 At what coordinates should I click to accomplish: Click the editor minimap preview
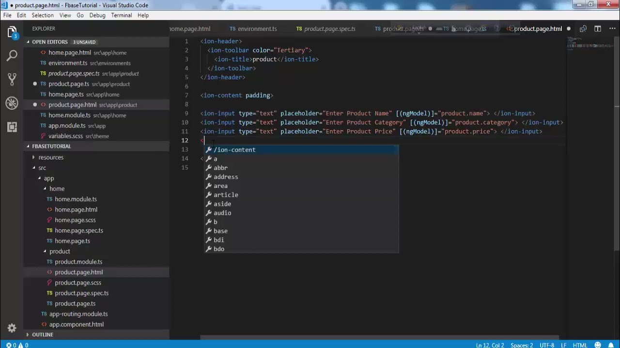pyautogui.click(x=589, y=44)
